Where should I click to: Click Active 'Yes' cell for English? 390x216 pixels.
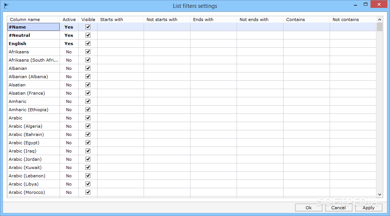click(x=69, y=43)
